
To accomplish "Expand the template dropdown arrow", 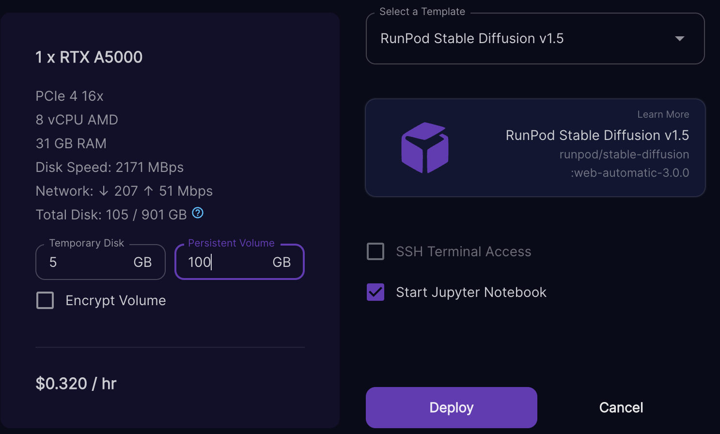I will (x=679, y=39).
